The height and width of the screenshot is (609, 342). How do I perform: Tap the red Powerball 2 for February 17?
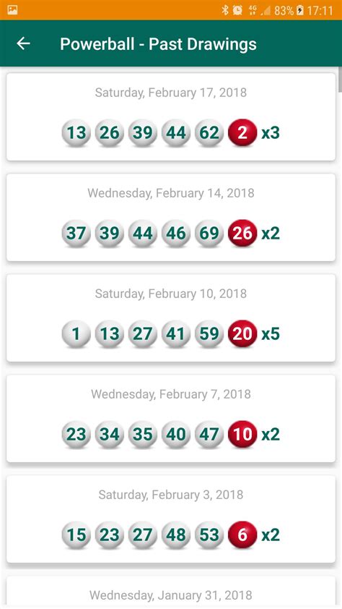242,133
